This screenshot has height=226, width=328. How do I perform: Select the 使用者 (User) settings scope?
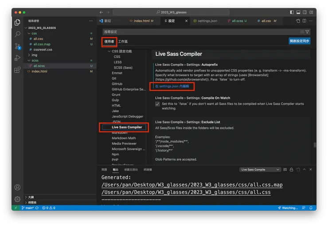coord(109,41)
